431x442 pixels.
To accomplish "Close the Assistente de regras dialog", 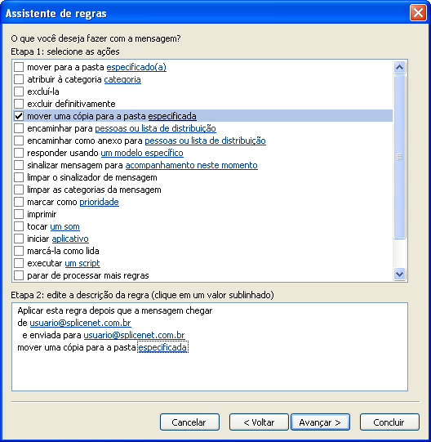I will [x=418, y=13].
